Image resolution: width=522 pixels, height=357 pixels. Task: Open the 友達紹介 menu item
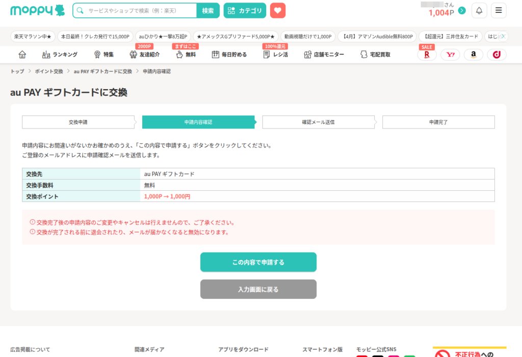145,55
